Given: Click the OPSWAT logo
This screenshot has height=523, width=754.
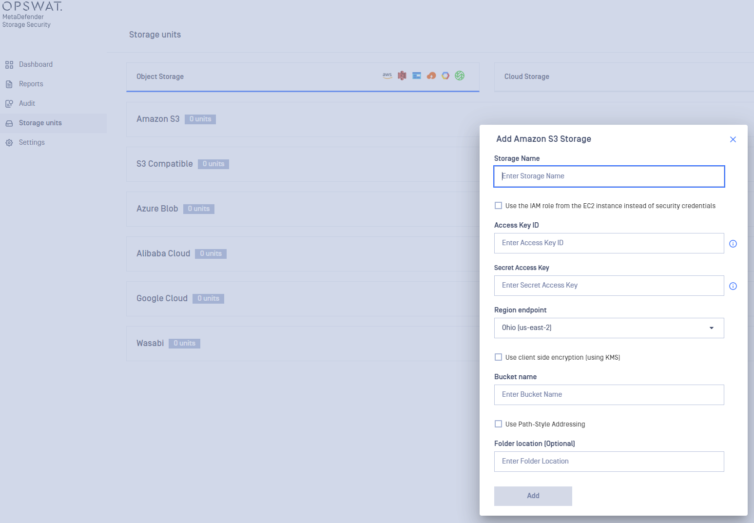Looking at the screenshot, I should click(32, 6).
